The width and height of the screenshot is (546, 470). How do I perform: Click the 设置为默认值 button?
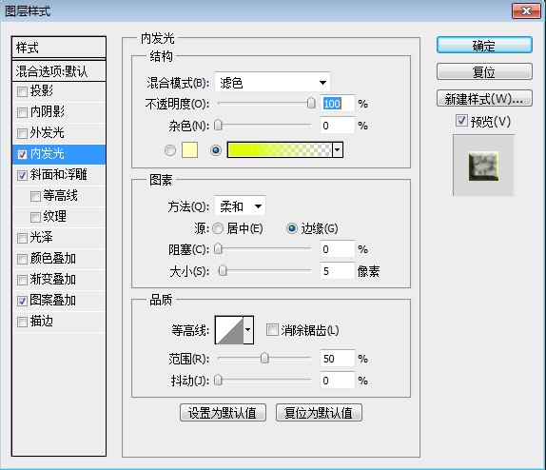point(223,413)
